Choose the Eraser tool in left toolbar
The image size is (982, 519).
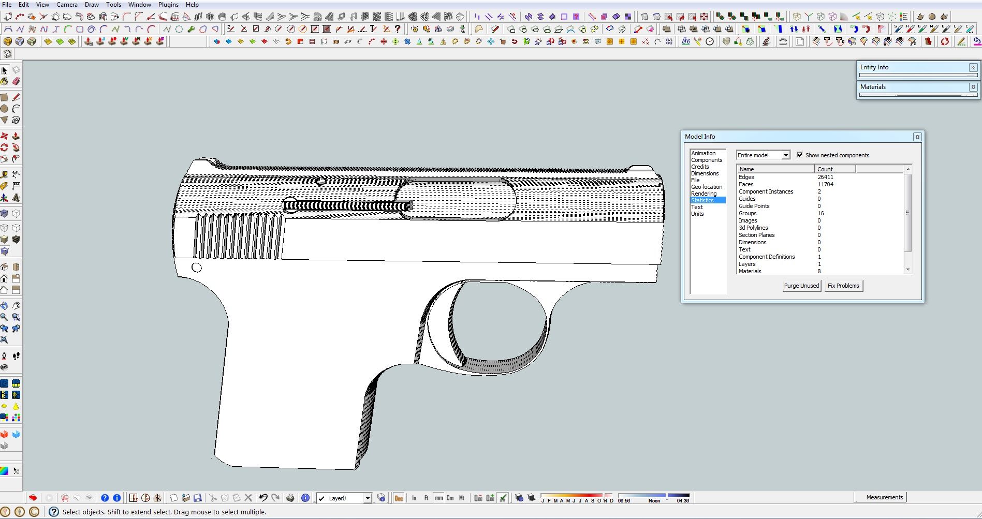tap(16, 81)
